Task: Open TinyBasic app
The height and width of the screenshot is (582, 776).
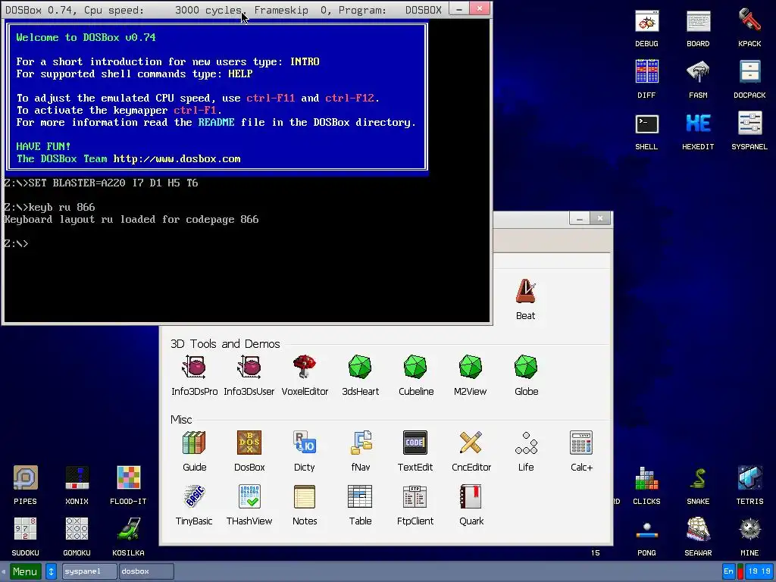Action: click(194, 505)
